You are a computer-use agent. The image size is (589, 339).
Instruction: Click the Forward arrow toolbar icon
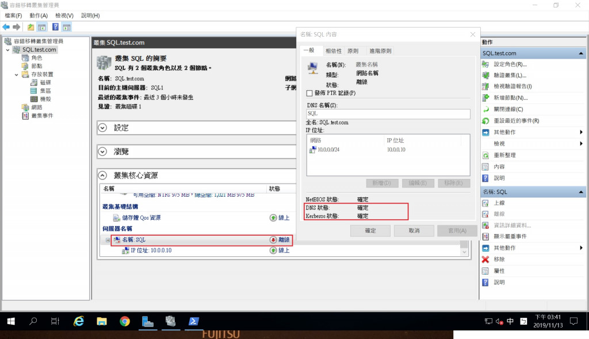point(17,27)
